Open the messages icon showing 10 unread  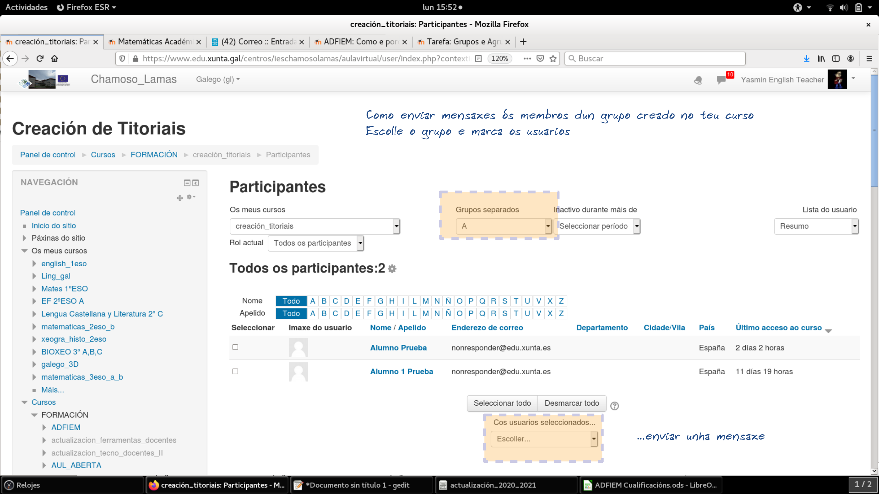(721, 79)
